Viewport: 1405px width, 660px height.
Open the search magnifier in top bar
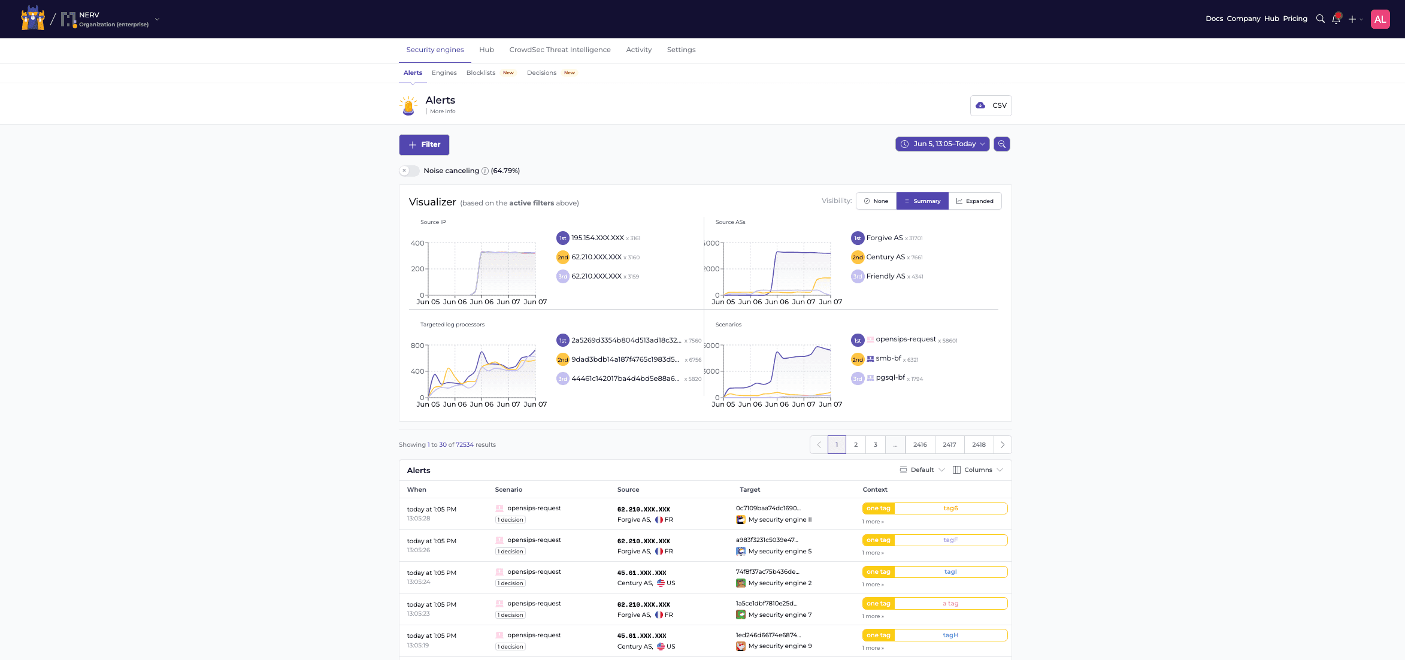(x=1320, y=19)
